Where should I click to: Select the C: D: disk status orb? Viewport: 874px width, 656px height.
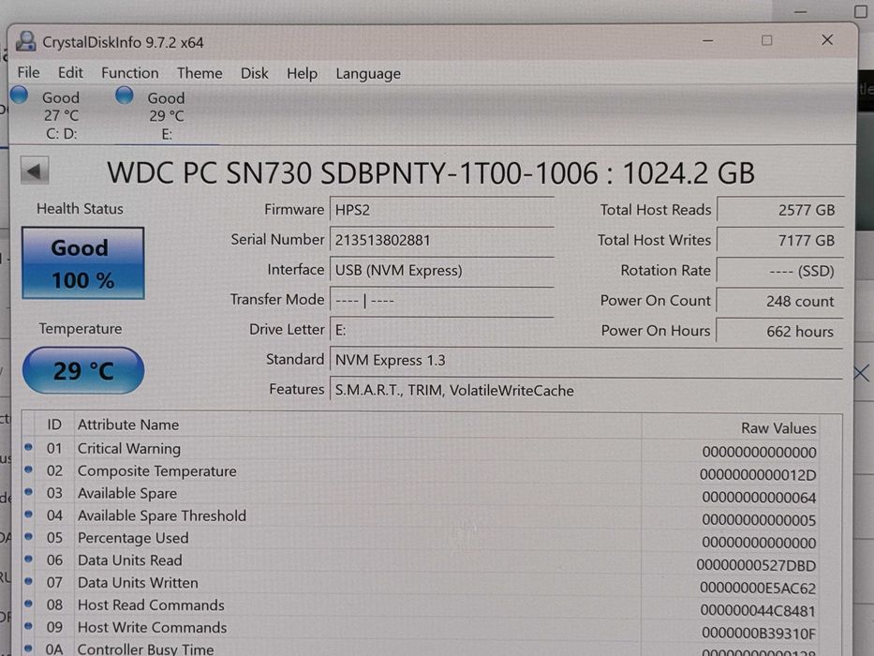tap(20, 95)
